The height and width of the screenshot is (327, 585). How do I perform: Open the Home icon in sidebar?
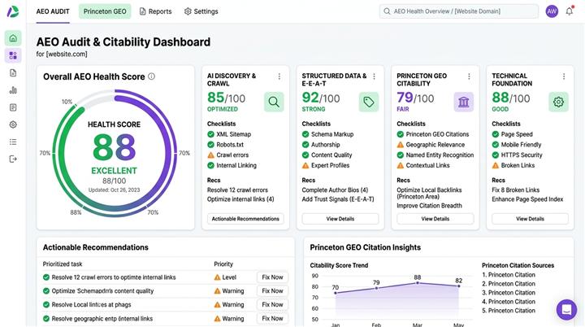[x=13, y=38]
